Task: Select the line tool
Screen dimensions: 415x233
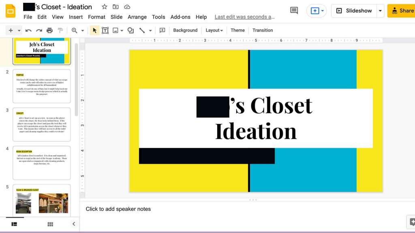Action: click(142, 30)
